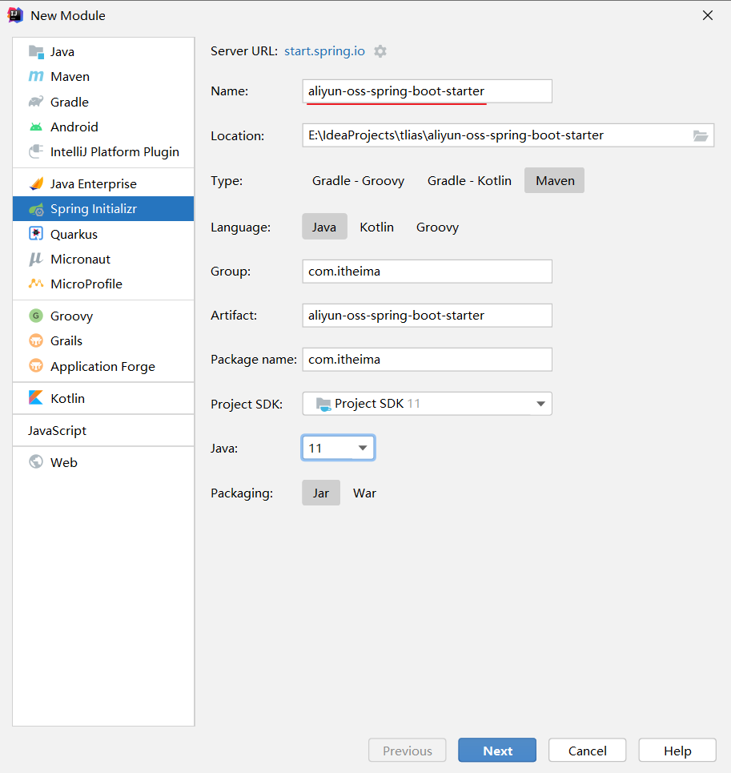Choose JavaScript in the module list
Screen dimensions: 731x773
(x=57, y=430)
